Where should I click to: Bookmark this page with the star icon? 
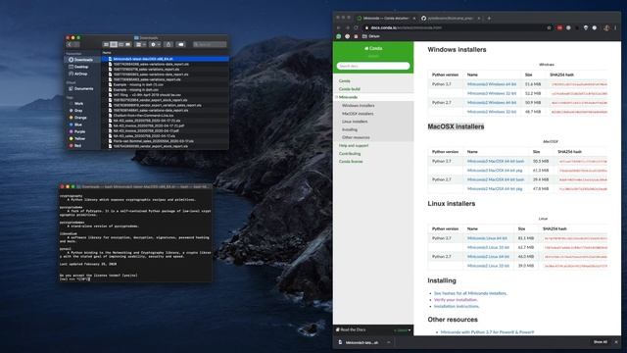[549, 27]
